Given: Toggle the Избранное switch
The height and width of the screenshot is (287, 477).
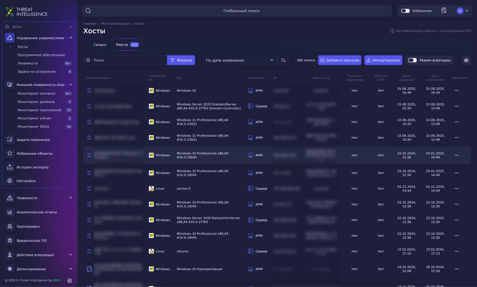Looking at the screenshot, I should pyautogui.click(x=405, y=11).
